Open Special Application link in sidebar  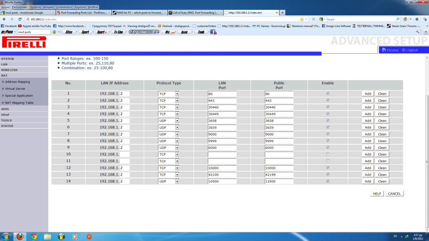[19, 96]
